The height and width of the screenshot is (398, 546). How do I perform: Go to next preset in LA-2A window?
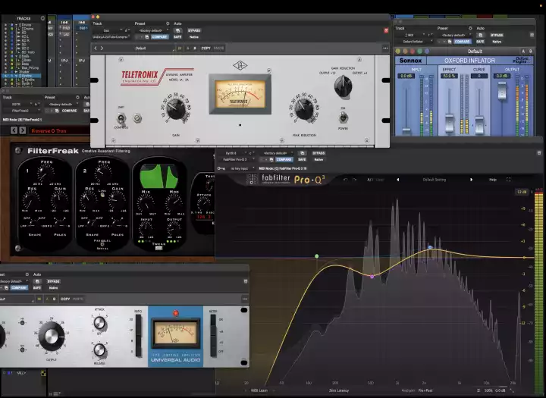point(102,48)
